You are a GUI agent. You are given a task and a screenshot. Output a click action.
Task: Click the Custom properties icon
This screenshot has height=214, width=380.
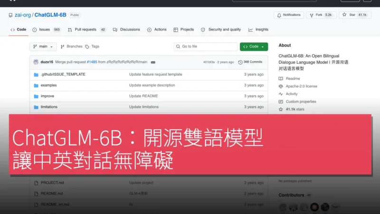(281, 102)
